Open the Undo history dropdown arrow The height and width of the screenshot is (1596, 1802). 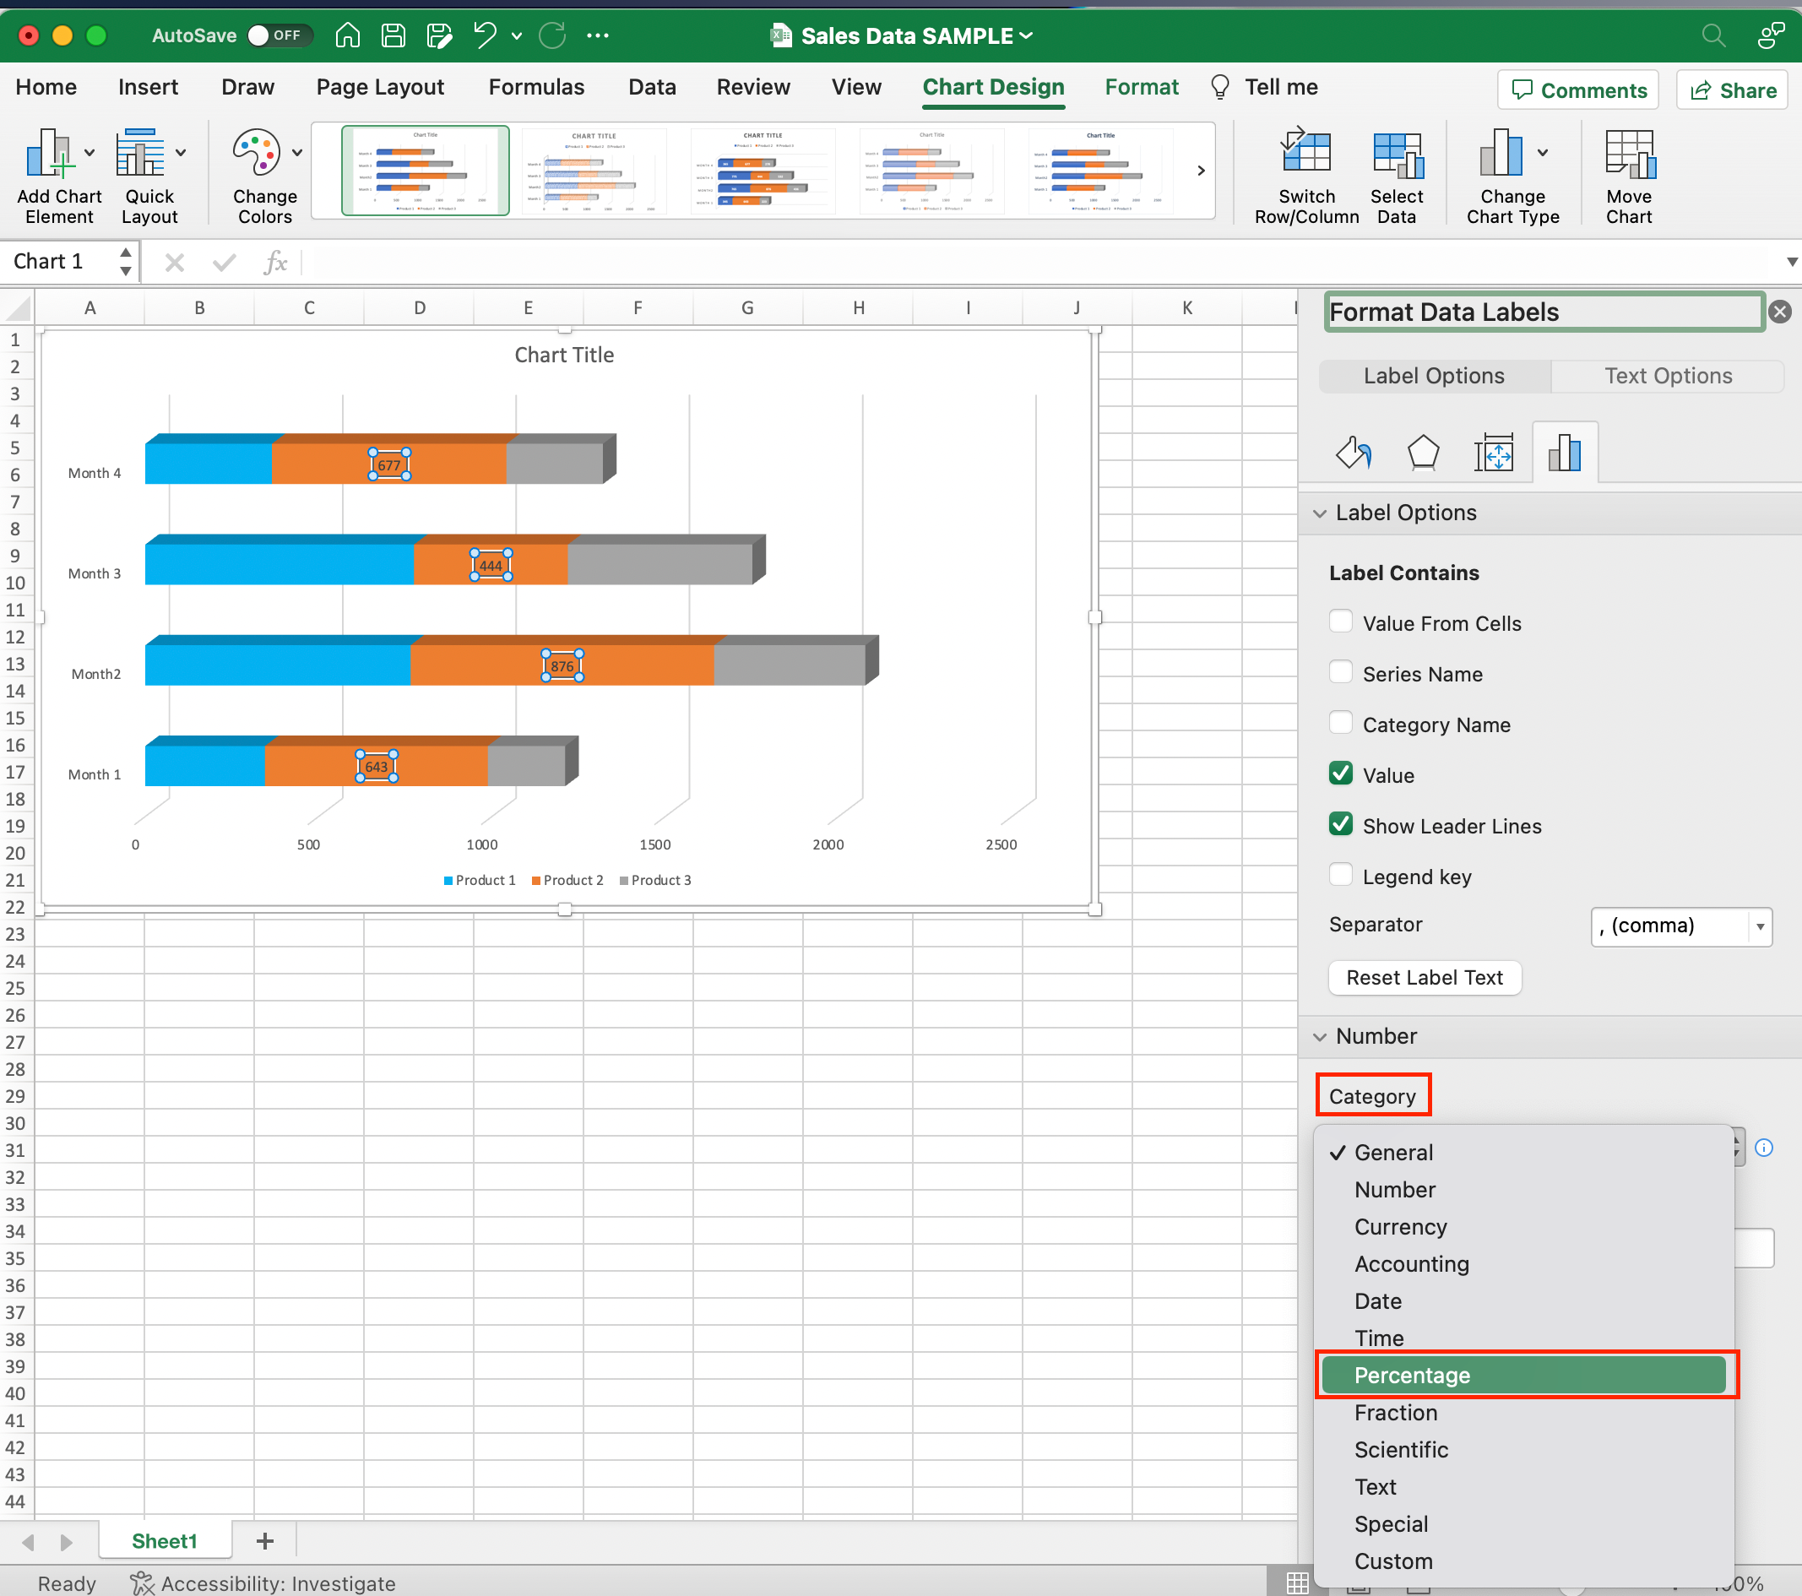click(x=517, y=36)
